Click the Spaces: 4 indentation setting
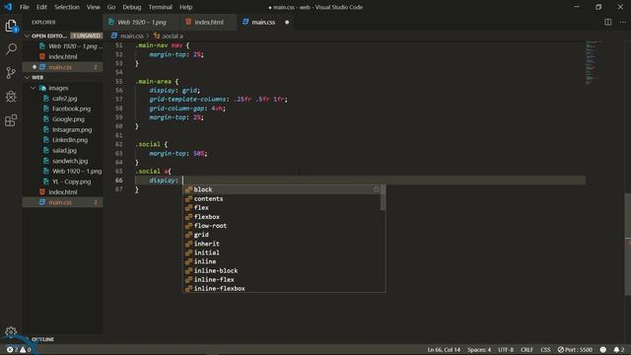631x355 pixels. click(x=479, y=349)
